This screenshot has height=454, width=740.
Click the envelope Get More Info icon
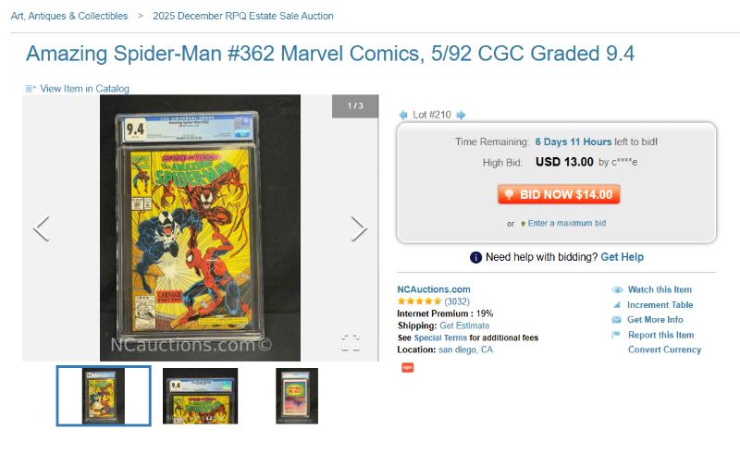tap(617, 320)
